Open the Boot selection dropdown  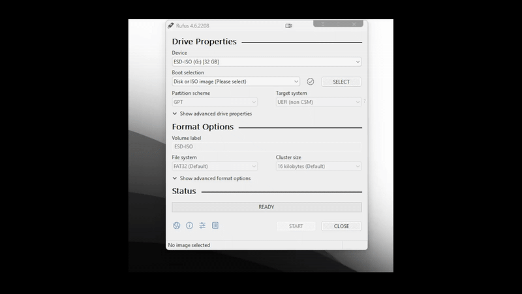236,82
